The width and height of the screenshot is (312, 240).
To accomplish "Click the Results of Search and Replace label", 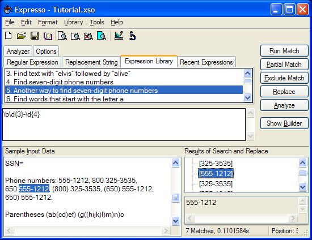I will pyautogui.click(x=226, y=151).
